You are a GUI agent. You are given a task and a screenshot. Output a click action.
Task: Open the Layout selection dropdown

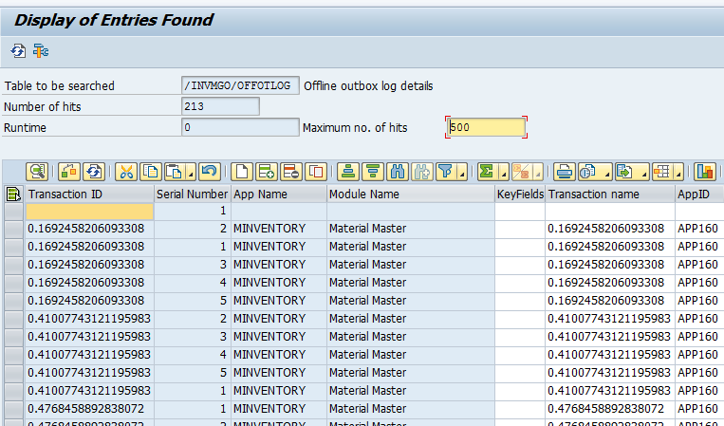(679, 173)
